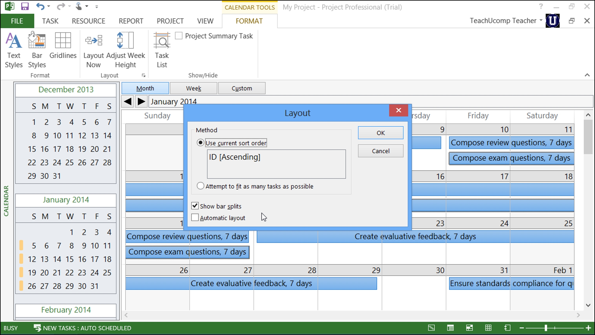Switch to the Week tab view
The height and width of the screenshot is (335, 595).
pos(193,88)
